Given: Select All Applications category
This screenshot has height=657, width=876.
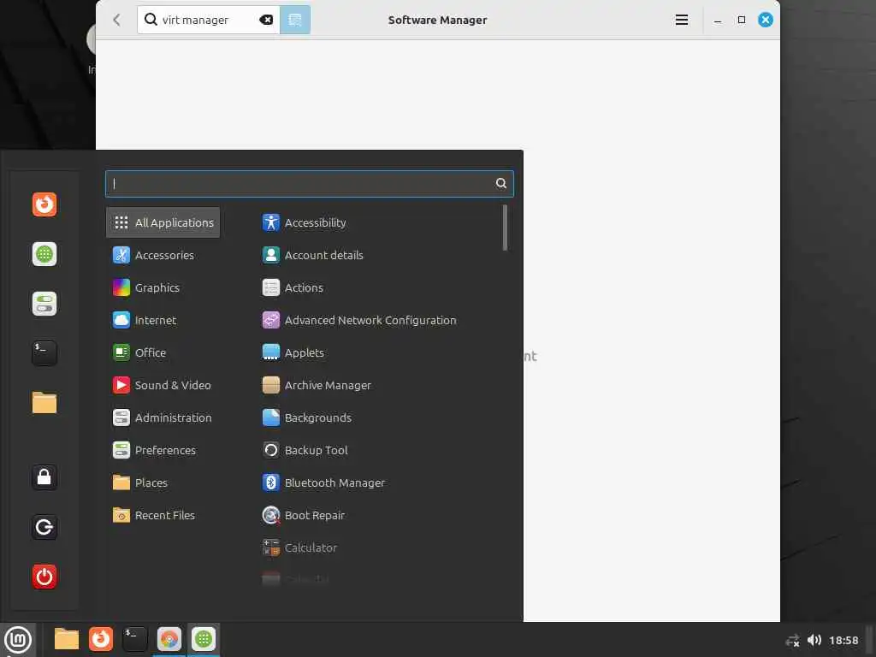Looking at the screenshot, I should click(163, 222).
